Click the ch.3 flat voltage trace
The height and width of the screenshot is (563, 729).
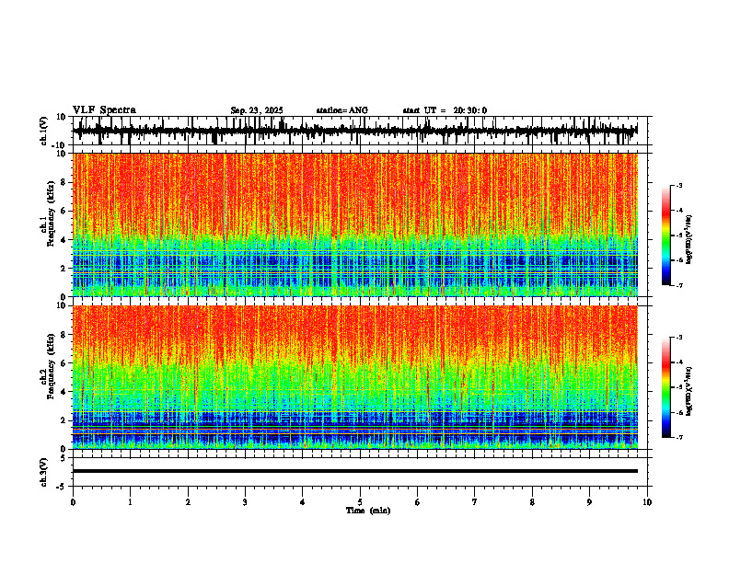coord(355,471)
